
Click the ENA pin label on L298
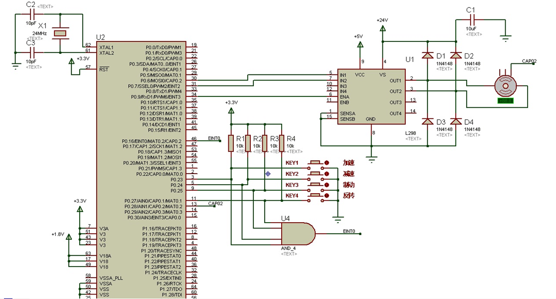pyautogui.click(x=344, y=97)
